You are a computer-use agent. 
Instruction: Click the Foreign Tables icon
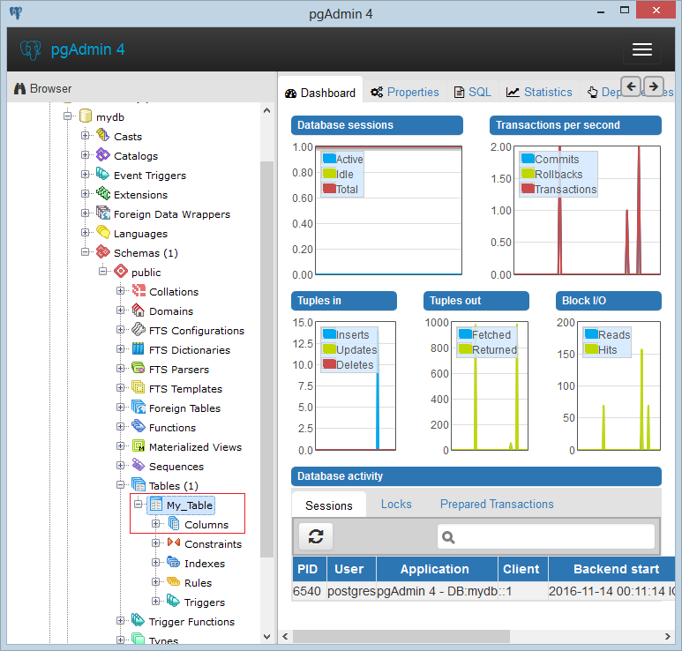pos(139,408)
